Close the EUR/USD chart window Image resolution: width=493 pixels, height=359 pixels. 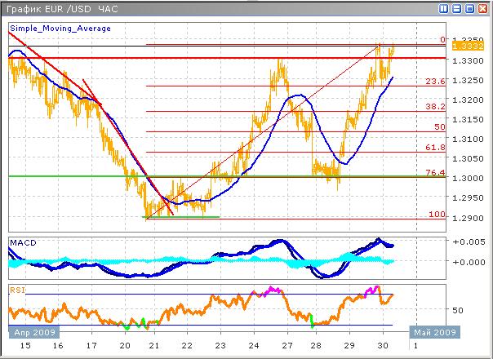tap(481, 9)
